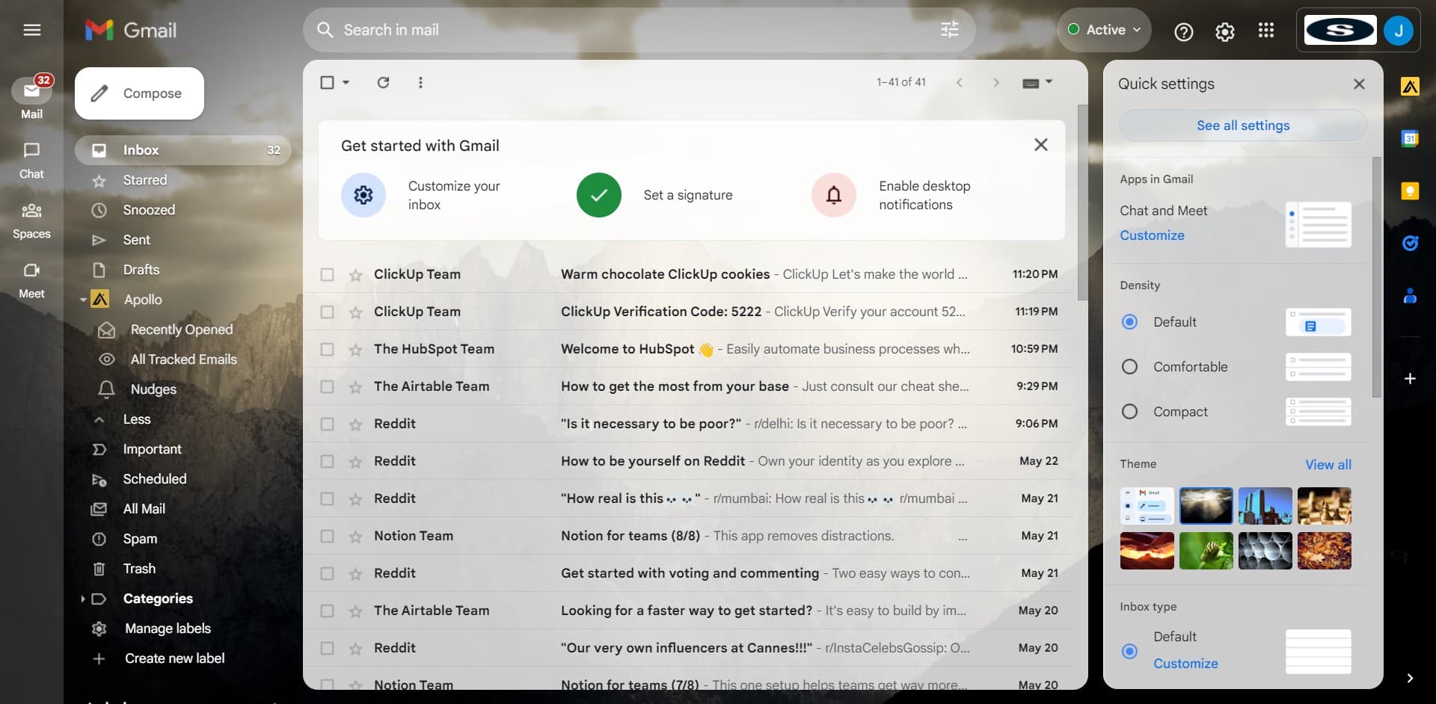Click See all settings button
Viewport: 1436px width, 704px height.
[x=1242, y=126]
